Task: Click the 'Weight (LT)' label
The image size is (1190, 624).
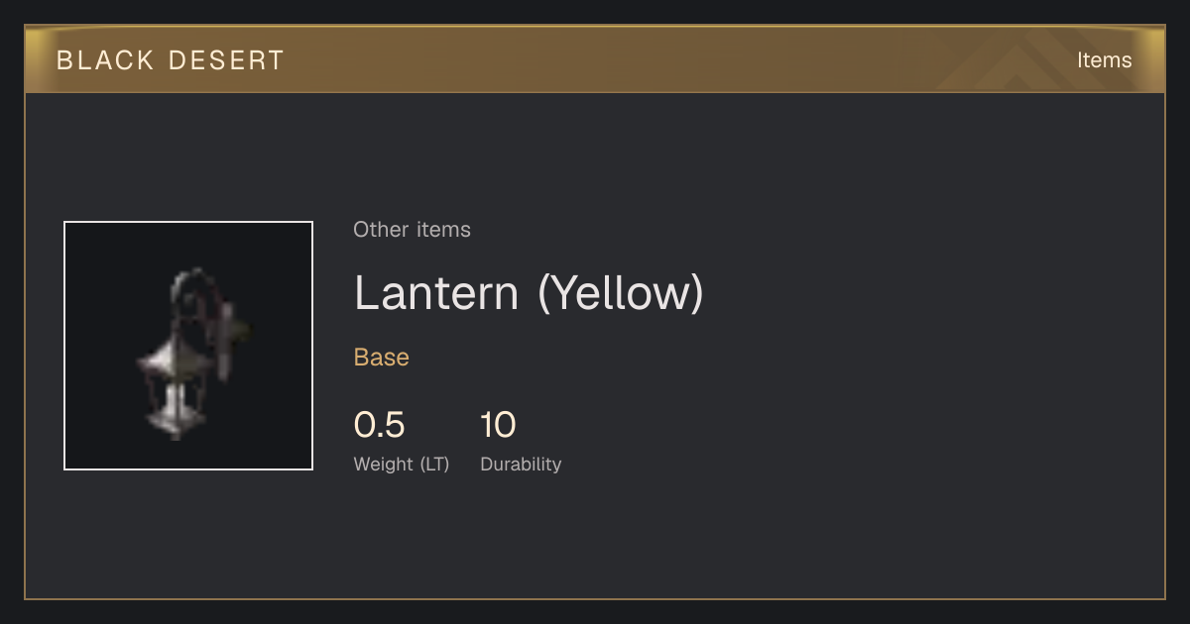Action: click(x=402, y=465)
